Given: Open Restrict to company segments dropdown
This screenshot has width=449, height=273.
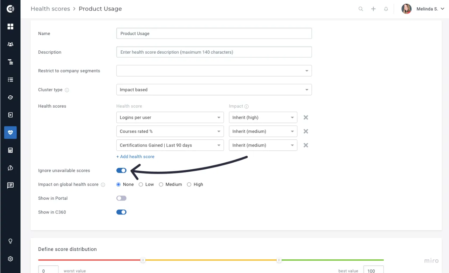Looking at the screenshot, I should click(214, 71).
